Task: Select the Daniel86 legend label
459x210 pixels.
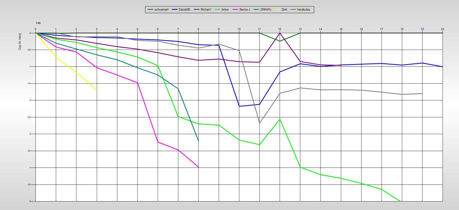Action: tap(184, 10)
